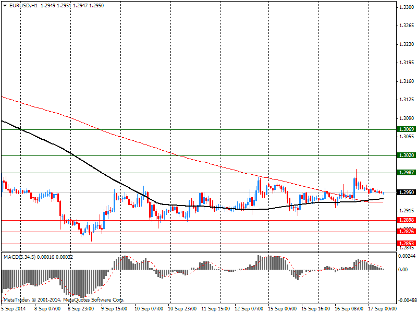The height and width of the screenshot is (313, 417).
Task: Select the 9 Sep 15:00 time axis label
Action: [x=114, y=308]
